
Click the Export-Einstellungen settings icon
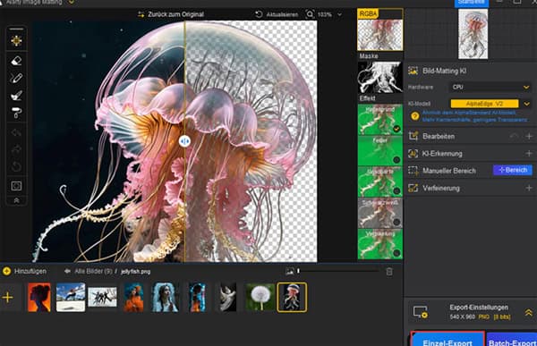pos(421,312)
